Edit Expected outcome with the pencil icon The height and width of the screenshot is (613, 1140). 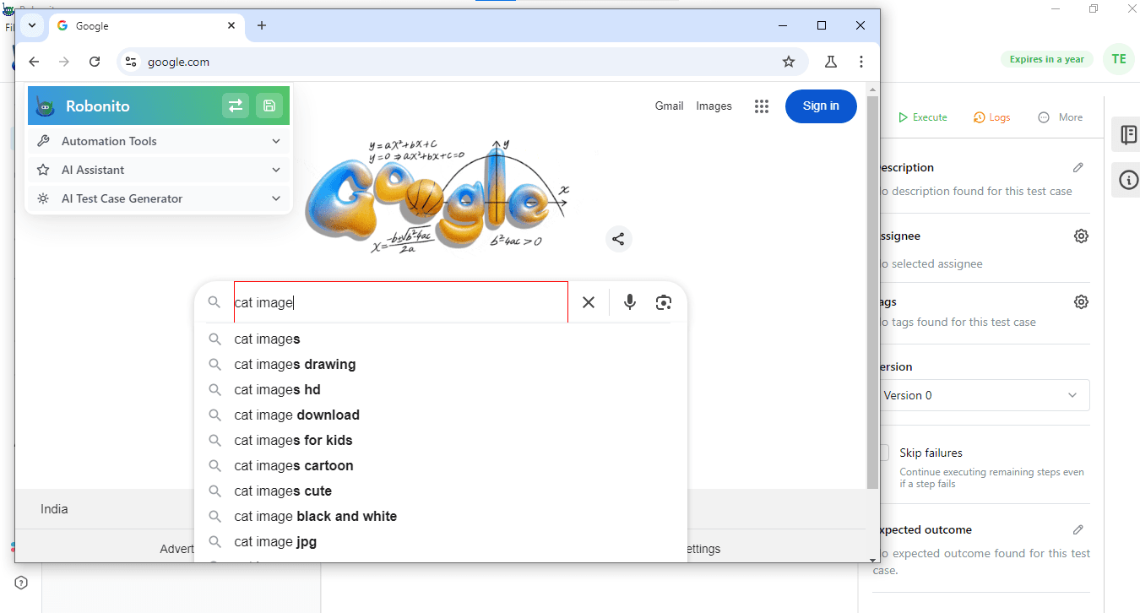(x=1078, y=529)
